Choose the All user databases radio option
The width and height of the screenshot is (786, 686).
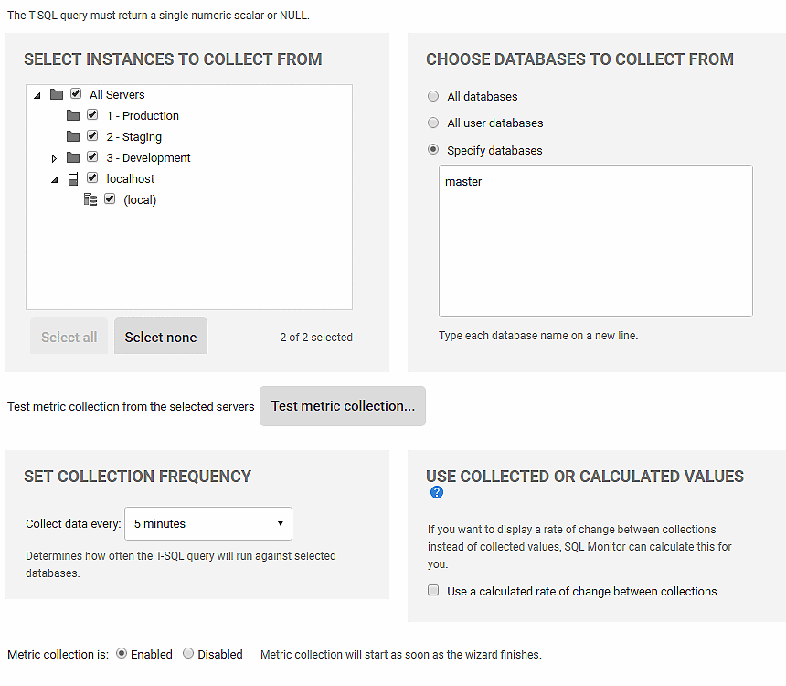click(x=433, y=123)
